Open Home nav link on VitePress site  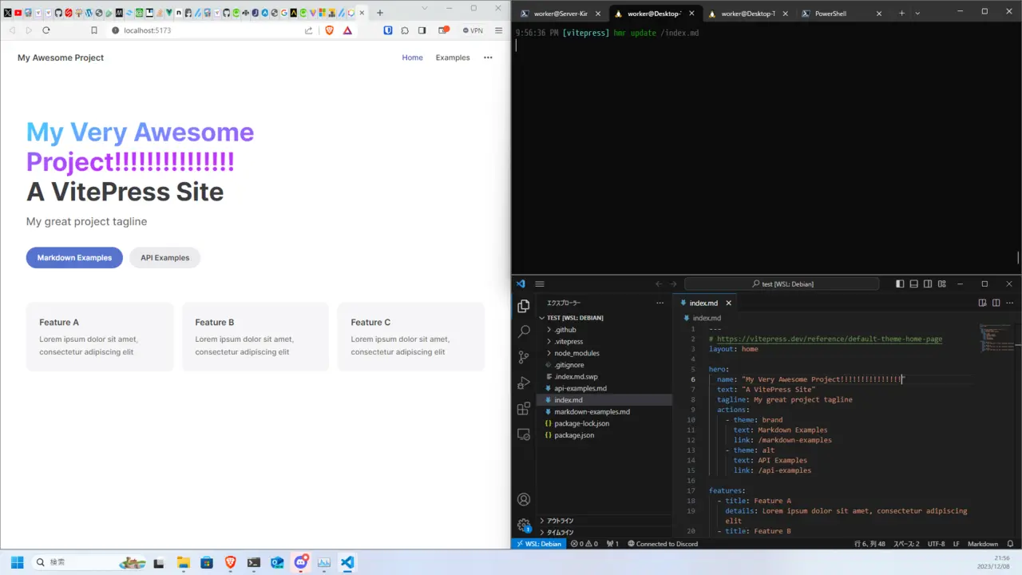pos(413,57)
